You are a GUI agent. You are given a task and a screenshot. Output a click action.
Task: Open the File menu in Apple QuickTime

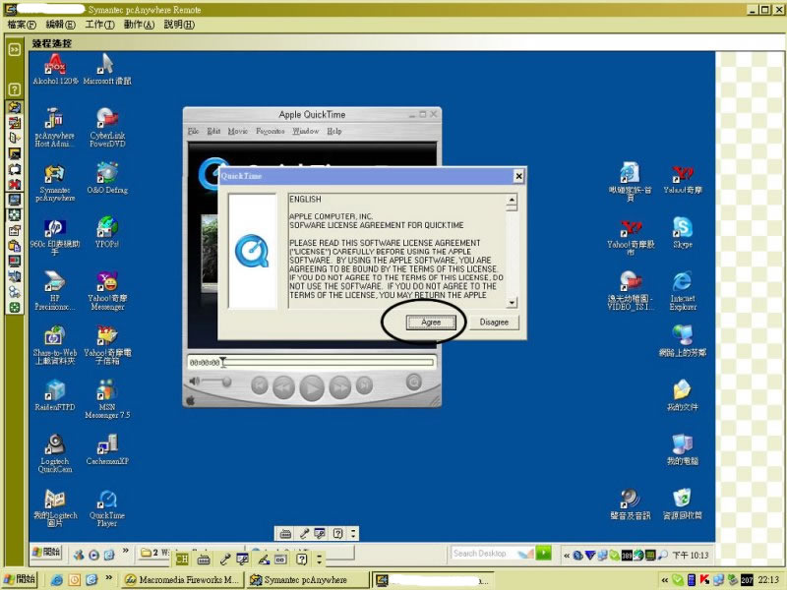(x=193, y=131)
